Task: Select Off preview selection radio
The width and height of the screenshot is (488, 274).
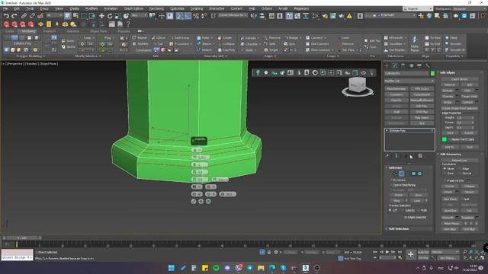Action: tap(390, 210)
